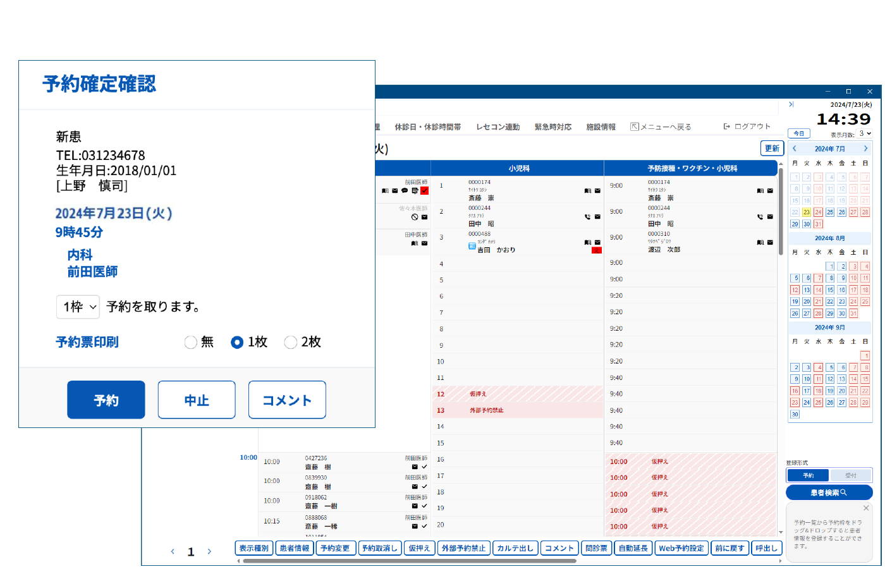885x569 pixels.
Task: Click the speech bubble comment icon for 前田医師
Action: tap(405, 191)
